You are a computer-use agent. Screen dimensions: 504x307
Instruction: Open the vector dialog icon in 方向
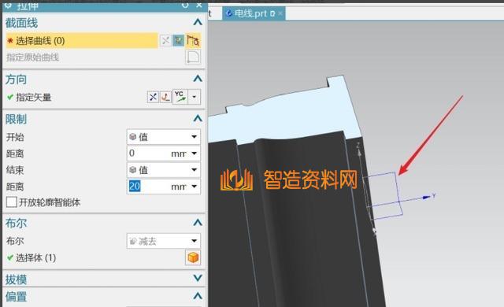[165, 97]
